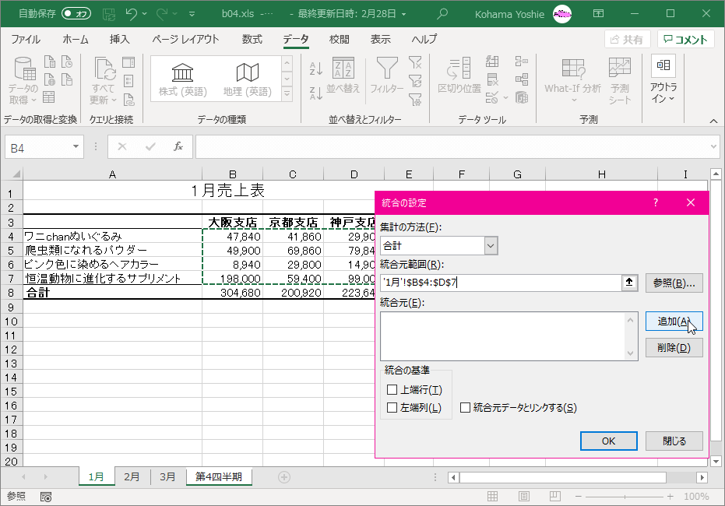725x506 pixels.
Task: Open the 数式 ribbon tab
Action: [x=252, y=40]
